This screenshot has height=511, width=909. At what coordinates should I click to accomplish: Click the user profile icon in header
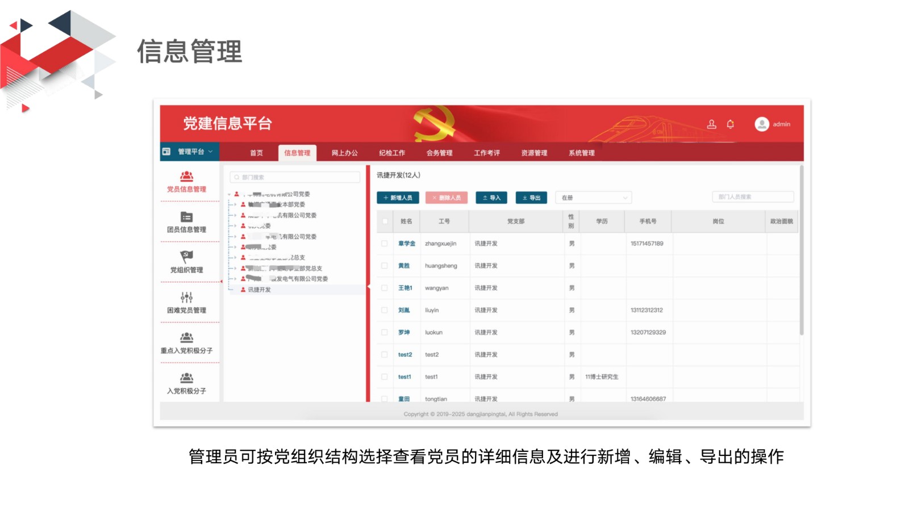click(711, 124)
